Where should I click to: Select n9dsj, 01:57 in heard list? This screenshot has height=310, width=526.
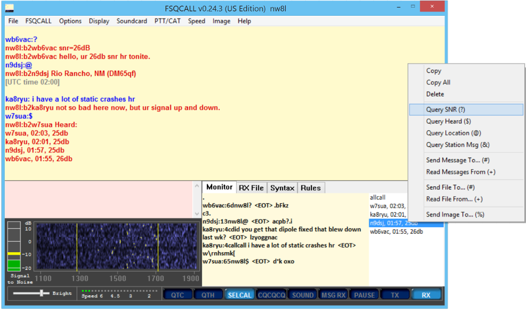(406, 223)
